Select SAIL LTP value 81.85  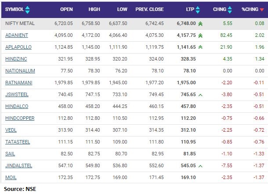click(189, 154)
